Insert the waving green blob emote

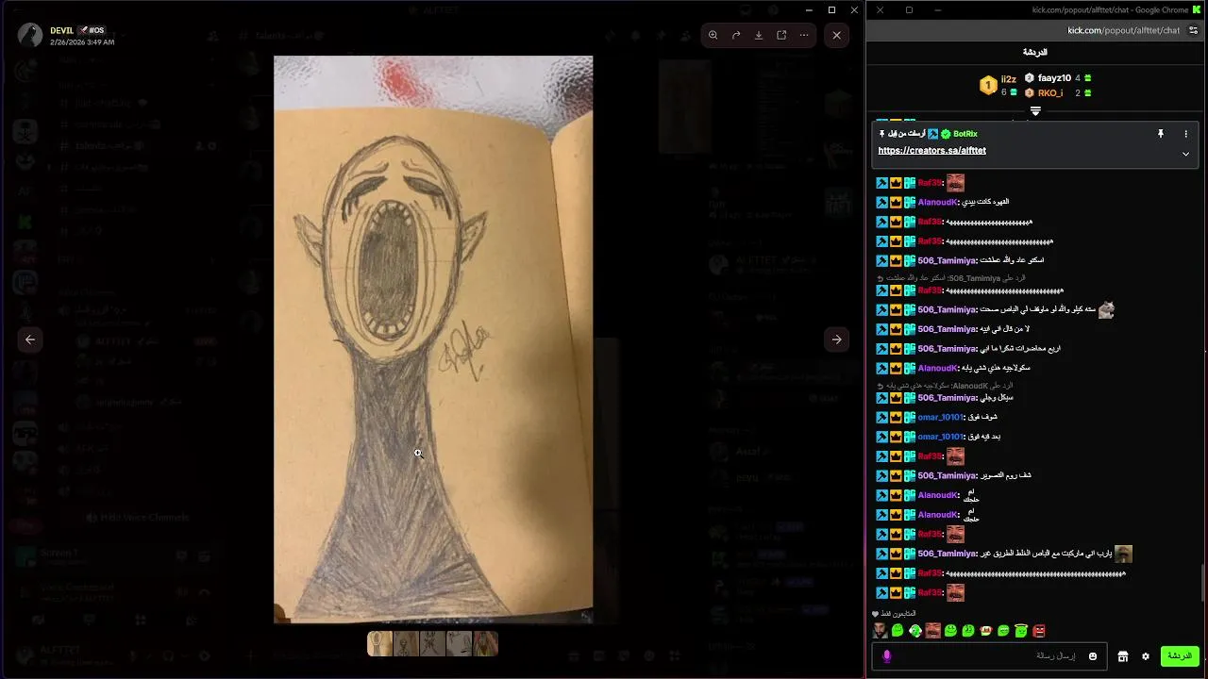coord(915,631)
